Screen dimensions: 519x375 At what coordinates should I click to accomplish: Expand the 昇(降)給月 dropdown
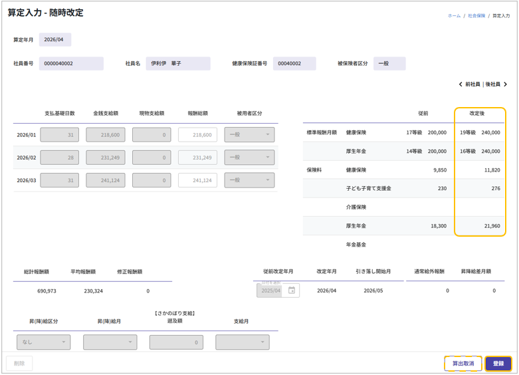pyautogui.click(x=110, y=342)
